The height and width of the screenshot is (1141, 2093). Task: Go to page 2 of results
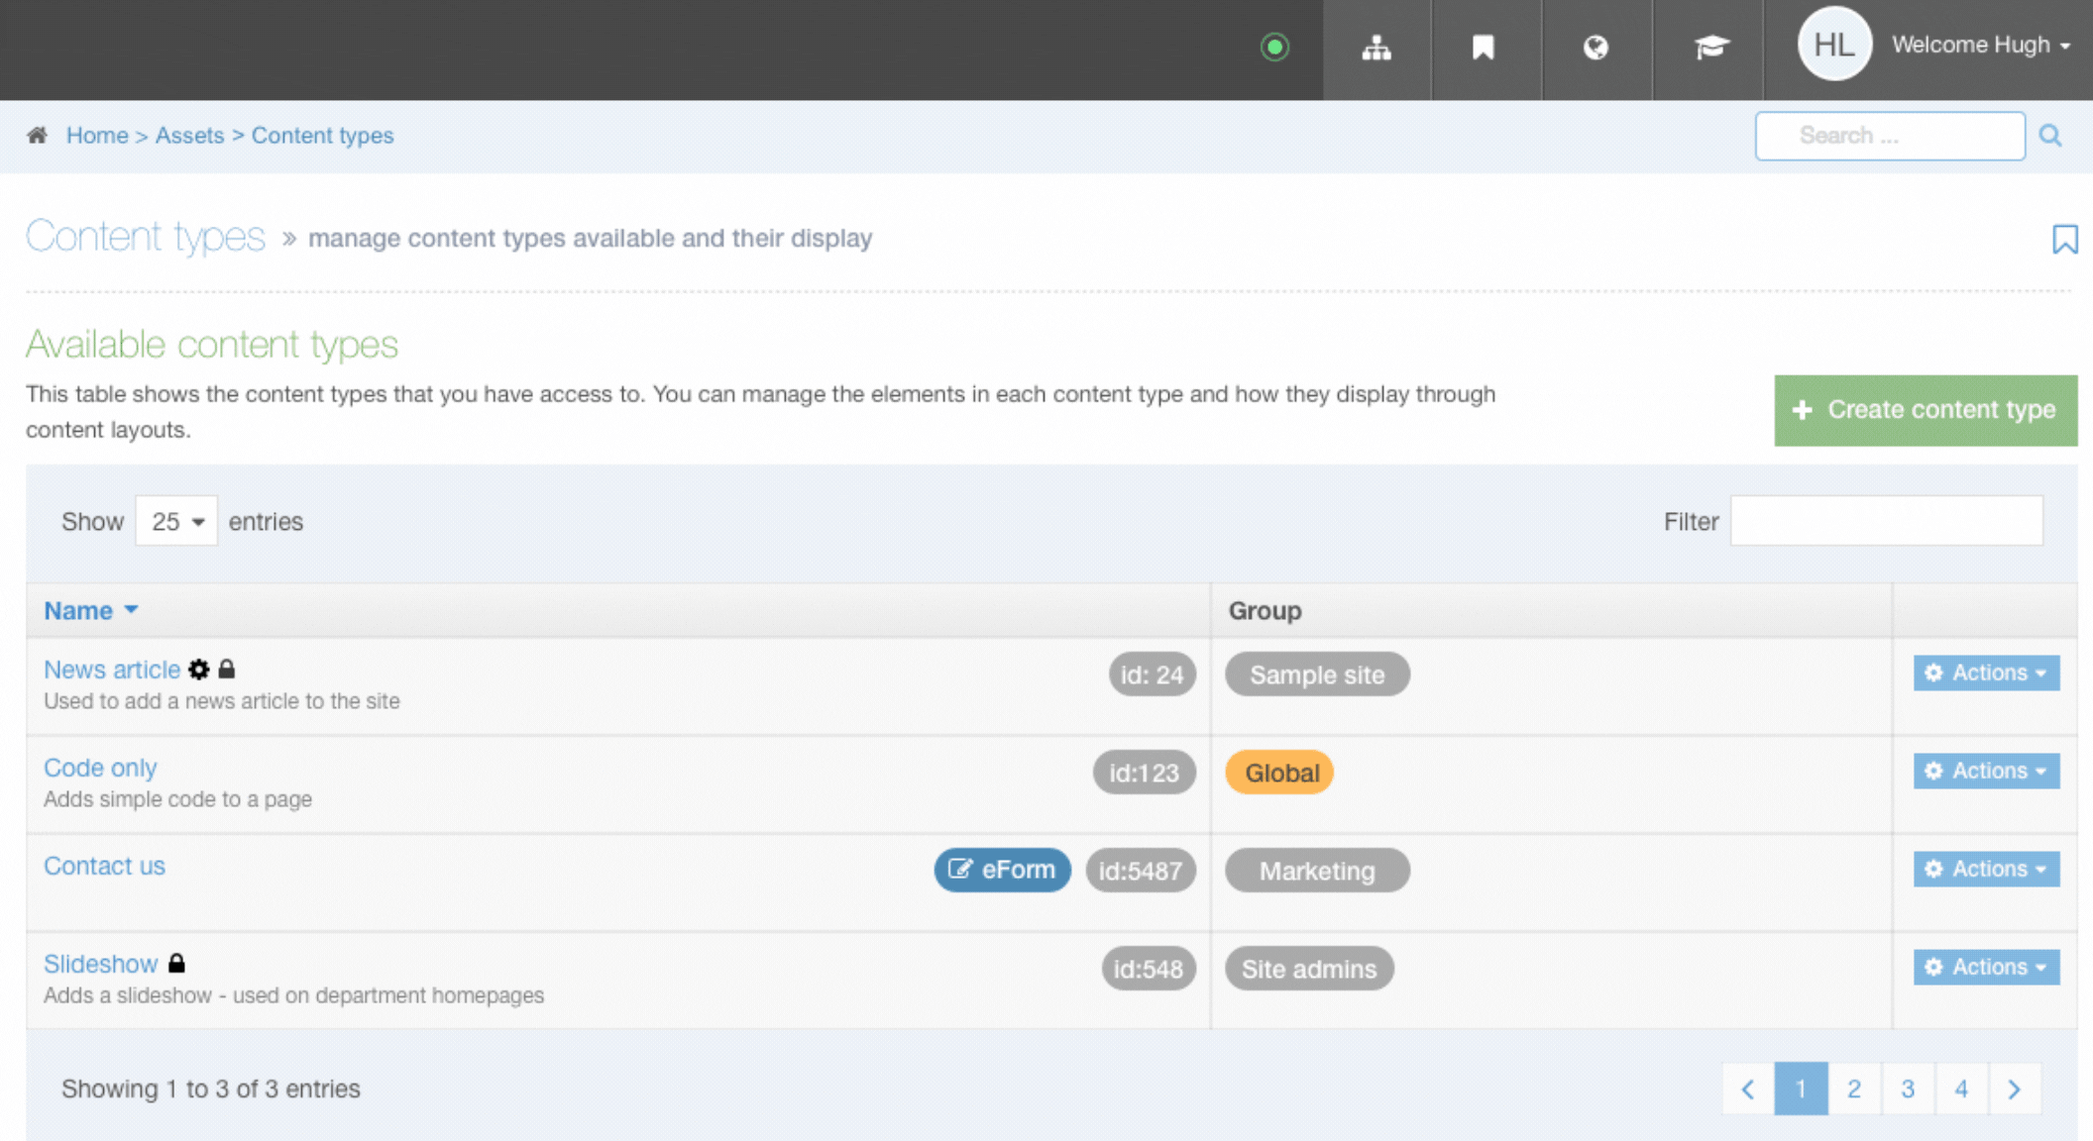(1854, 1089)
